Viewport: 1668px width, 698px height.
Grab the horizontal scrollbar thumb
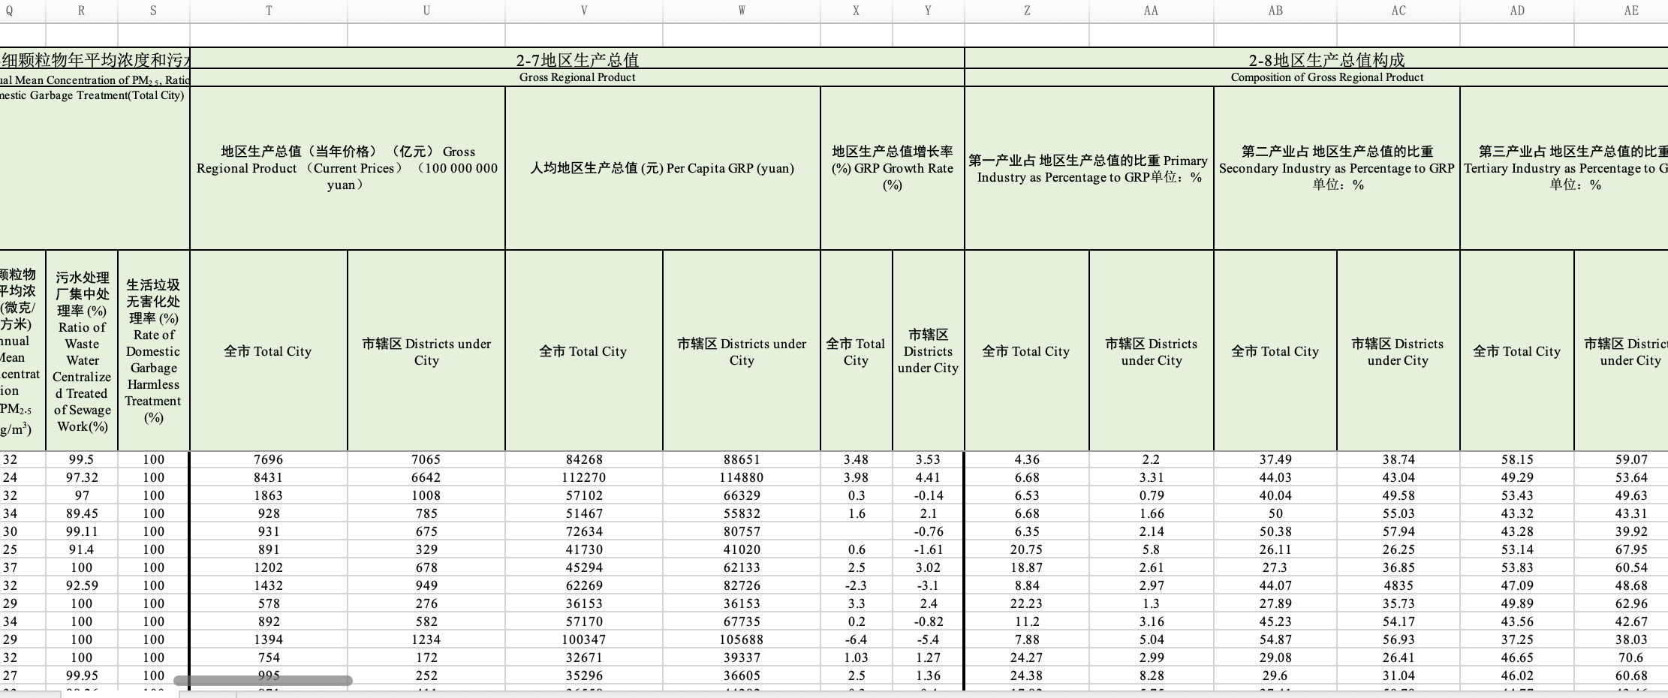(x=263, y=681)
